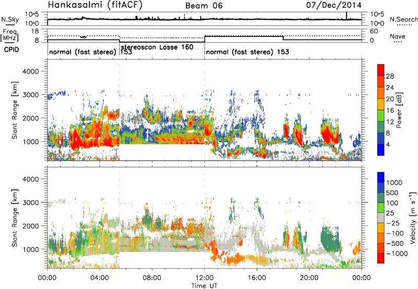Click the 60 tick on the Nave axis
This screenshot has width=418, height=289.
pyautogui.click(x=374, y=31)
